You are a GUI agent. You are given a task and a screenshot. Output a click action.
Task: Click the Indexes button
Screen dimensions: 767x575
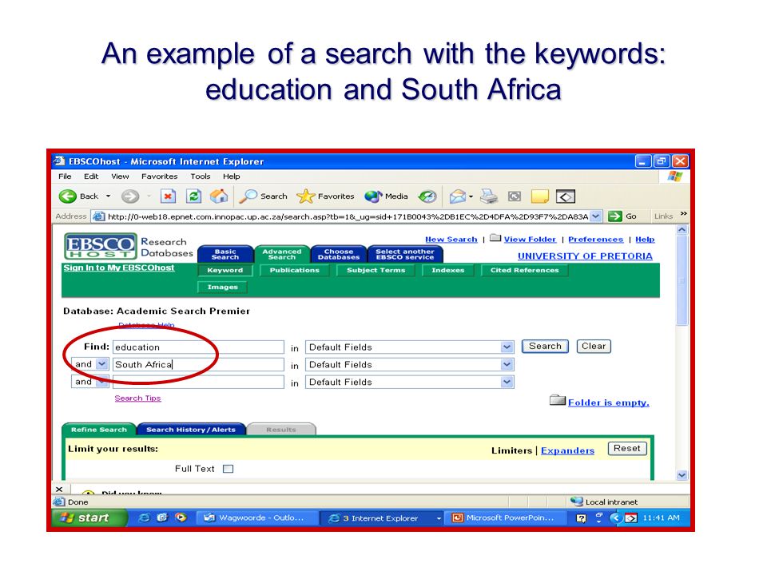pyautogui.click(x=447, y=271)
